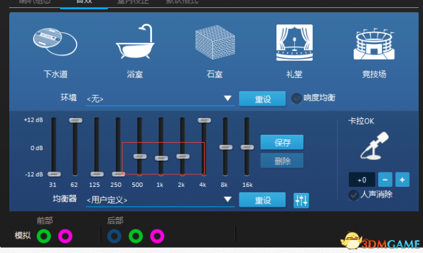This screenshot has width=423, height=253.
Task: Click the 后部 rear panel label
Action: (x=115, y=221)
